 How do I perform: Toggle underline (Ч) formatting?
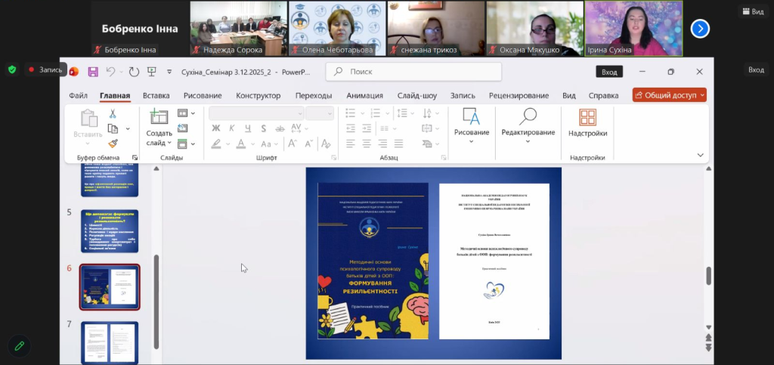pyautogui.click(x=247, y=128)
